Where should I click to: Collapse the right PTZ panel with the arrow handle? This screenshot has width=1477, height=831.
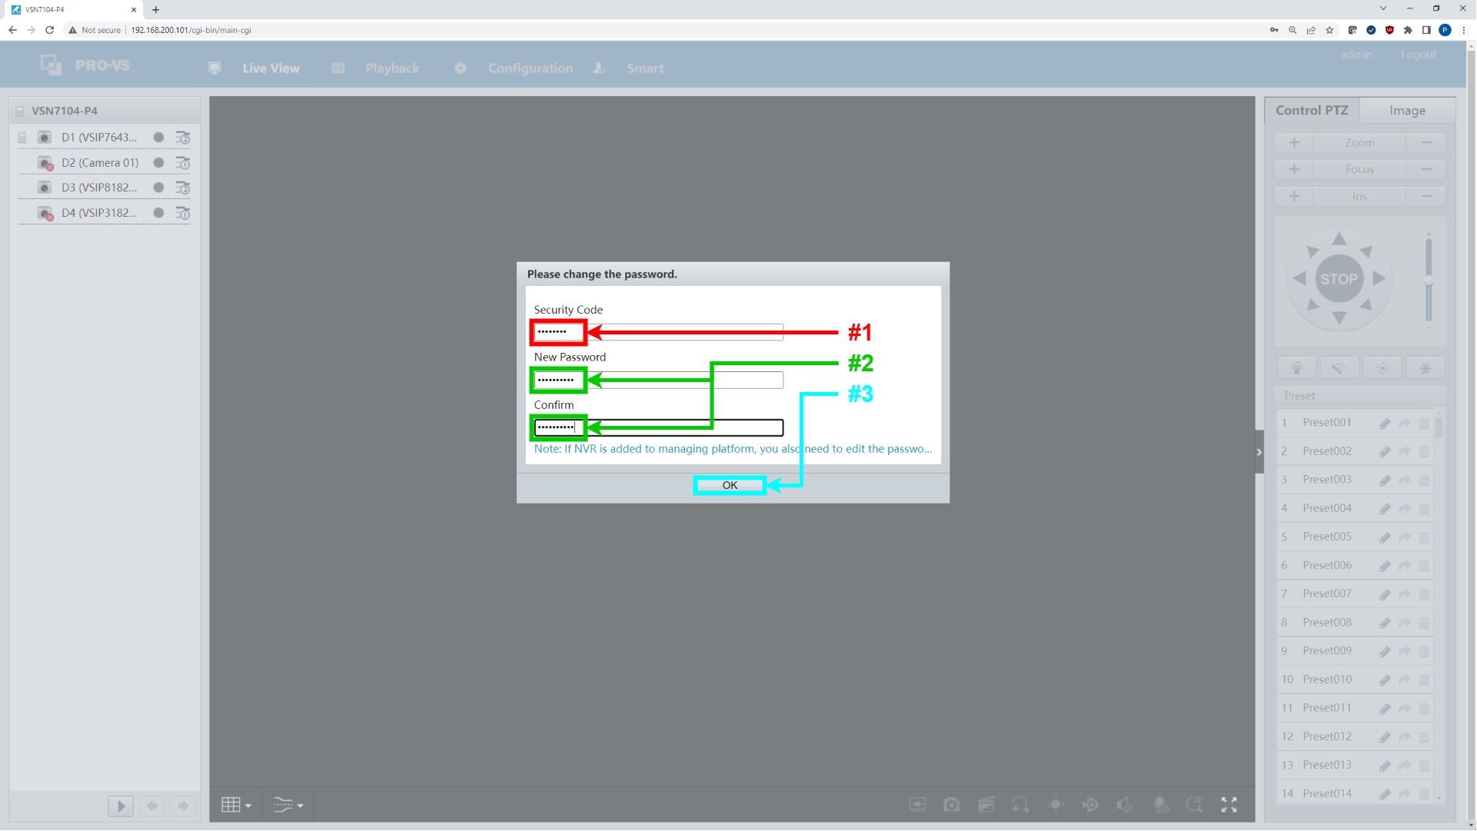pos(1259,452)
